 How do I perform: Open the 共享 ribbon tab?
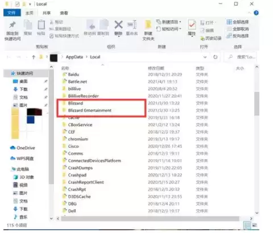[47, 13]
